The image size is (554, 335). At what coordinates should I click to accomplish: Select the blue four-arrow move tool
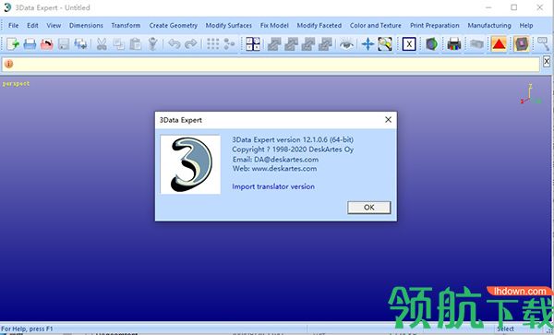coord(367,44)
